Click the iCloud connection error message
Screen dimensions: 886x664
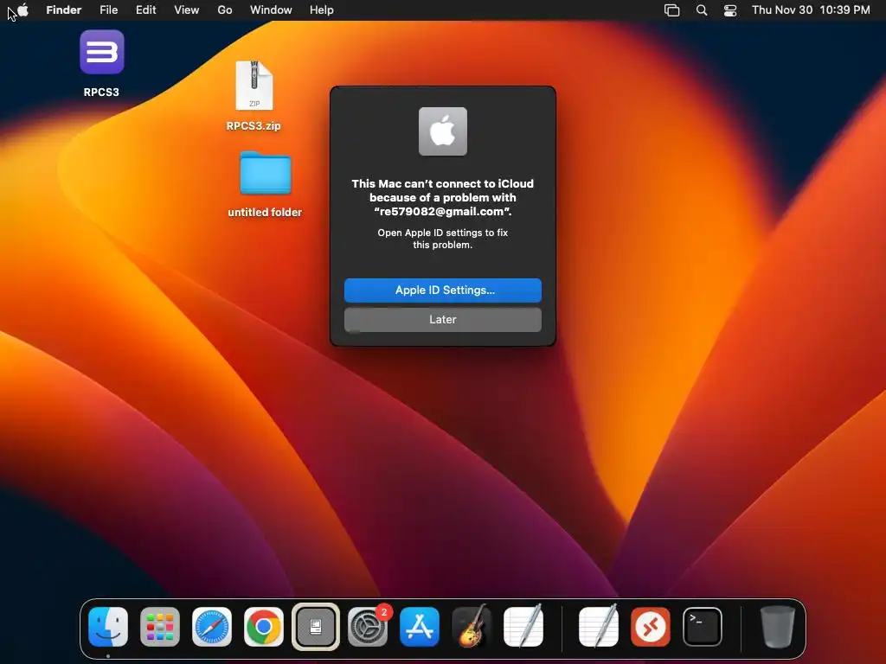pos(443,198)
